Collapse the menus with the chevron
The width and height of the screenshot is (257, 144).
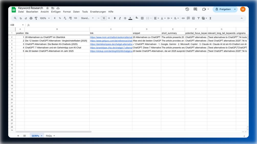click(242, 18)
